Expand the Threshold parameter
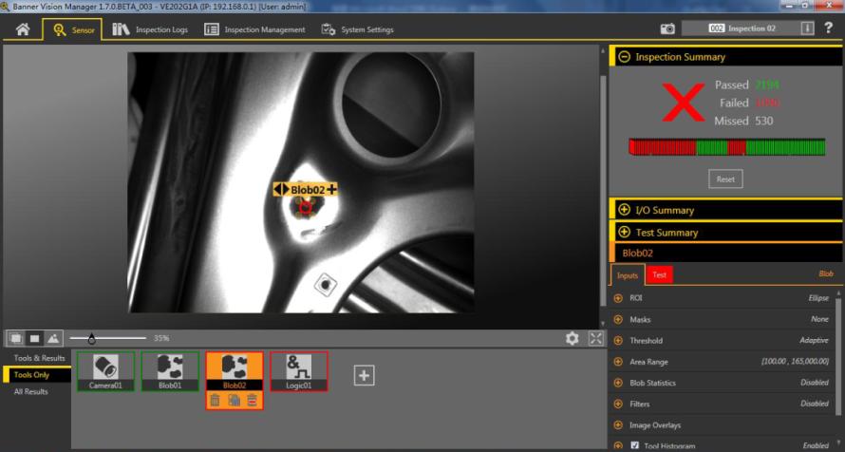The height and width of the screenshot is (452, 845). (x=618, y=340)
